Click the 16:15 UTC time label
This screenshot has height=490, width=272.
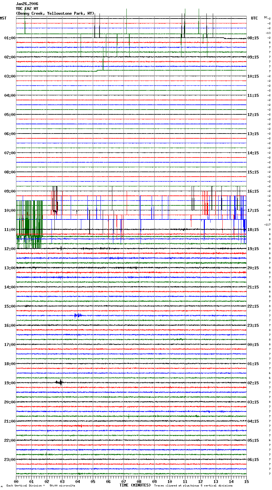253,191
